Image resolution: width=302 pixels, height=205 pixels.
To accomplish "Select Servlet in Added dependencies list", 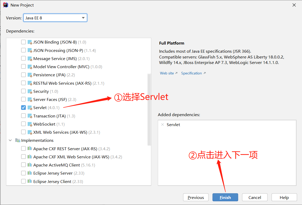I will [x=173, y=125].
